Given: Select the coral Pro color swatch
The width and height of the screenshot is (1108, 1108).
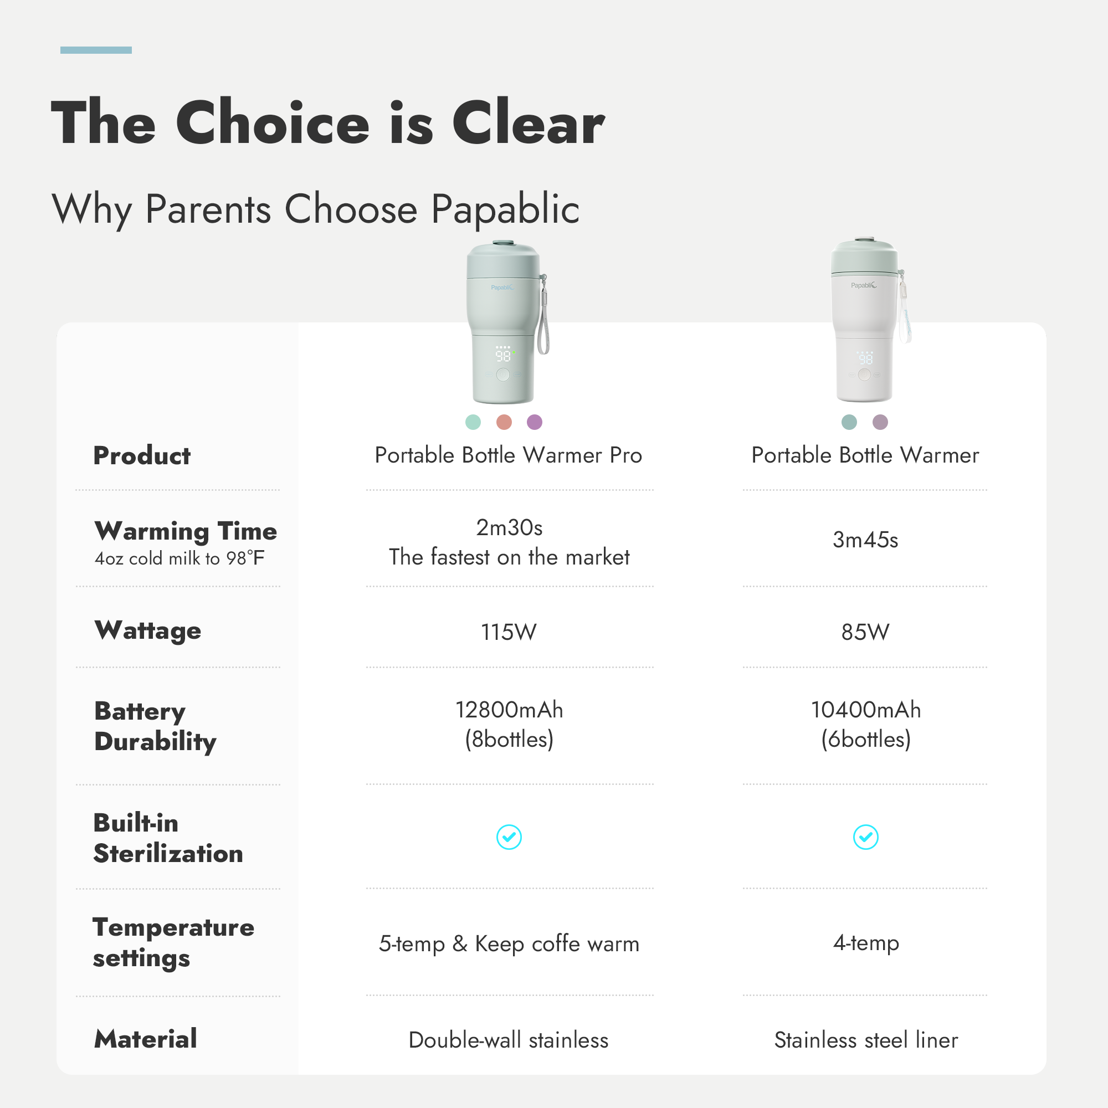Looking at the screenshot, I should (504, 422).
